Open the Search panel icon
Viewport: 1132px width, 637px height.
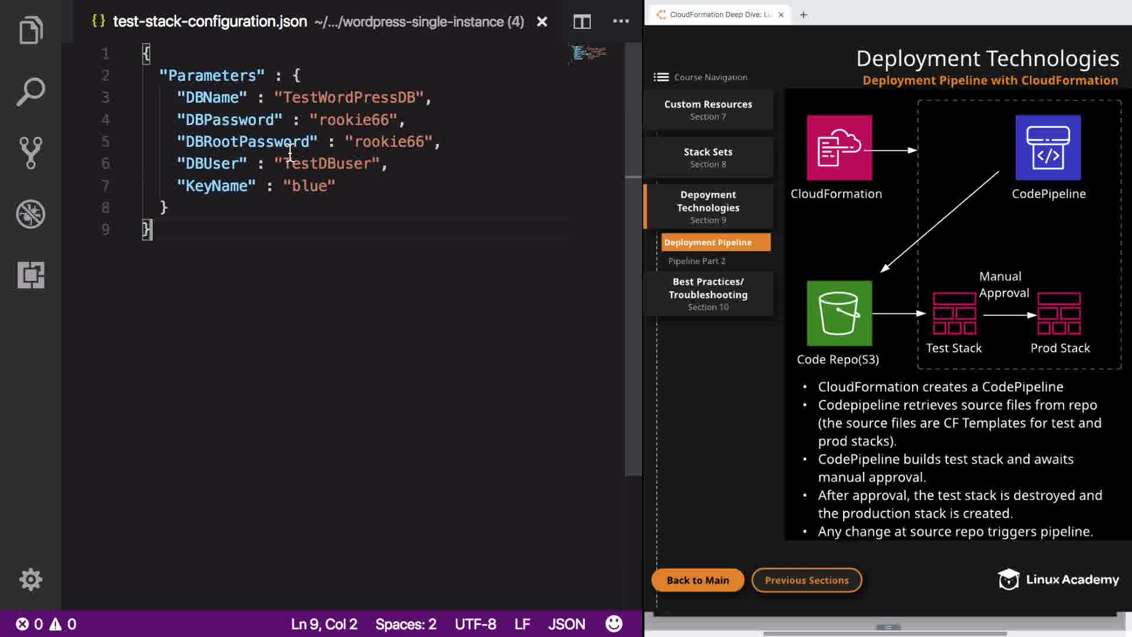[x=31, y=92]
